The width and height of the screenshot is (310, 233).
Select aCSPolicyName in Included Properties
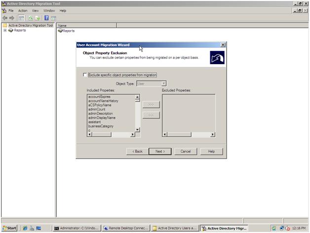click(100, 105)
